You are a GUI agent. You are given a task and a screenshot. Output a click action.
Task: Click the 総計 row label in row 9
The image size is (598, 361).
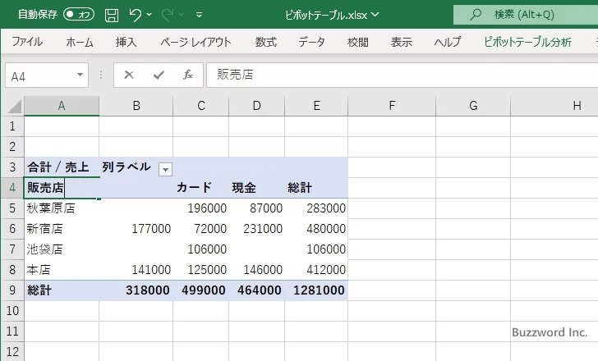click(x=62, y=290)
